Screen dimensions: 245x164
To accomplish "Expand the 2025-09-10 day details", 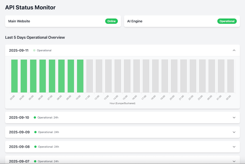I will tap(234, 117).
